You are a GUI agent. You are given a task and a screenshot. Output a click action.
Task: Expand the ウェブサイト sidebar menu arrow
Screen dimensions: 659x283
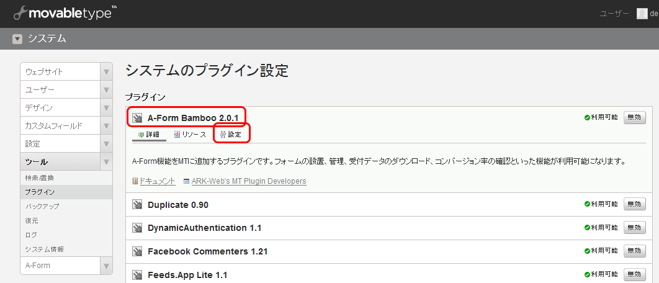[106, 72]
